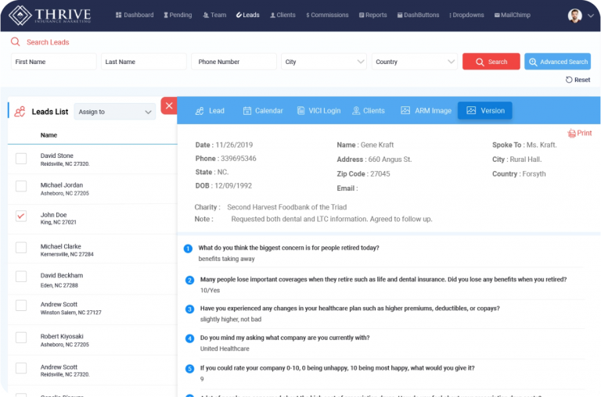Check the Michael Clarke lead checkbox
The height and width of the screenshot is (397, 601).
[21, 247]
